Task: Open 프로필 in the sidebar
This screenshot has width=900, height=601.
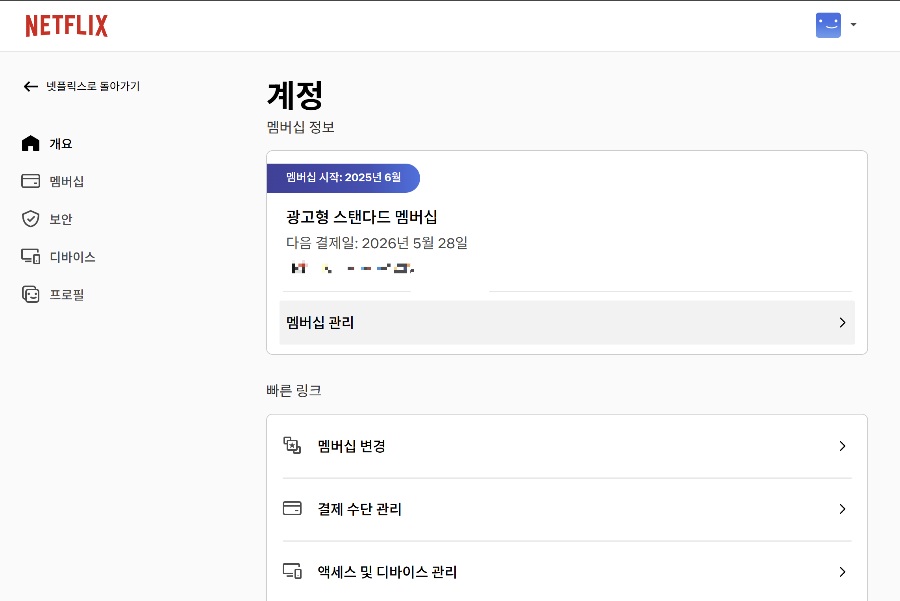Action: (67, 295)
